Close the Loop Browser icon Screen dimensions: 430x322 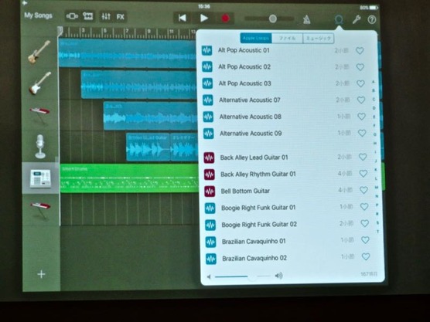(339, 20)
